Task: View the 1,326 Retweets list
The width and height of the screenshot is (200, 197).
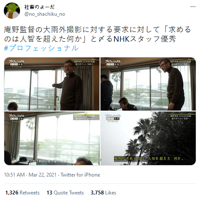Action: point(23,193)
